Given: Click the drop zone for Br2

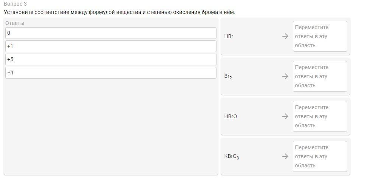Looking at the screenshot, I should coord(320,76).
